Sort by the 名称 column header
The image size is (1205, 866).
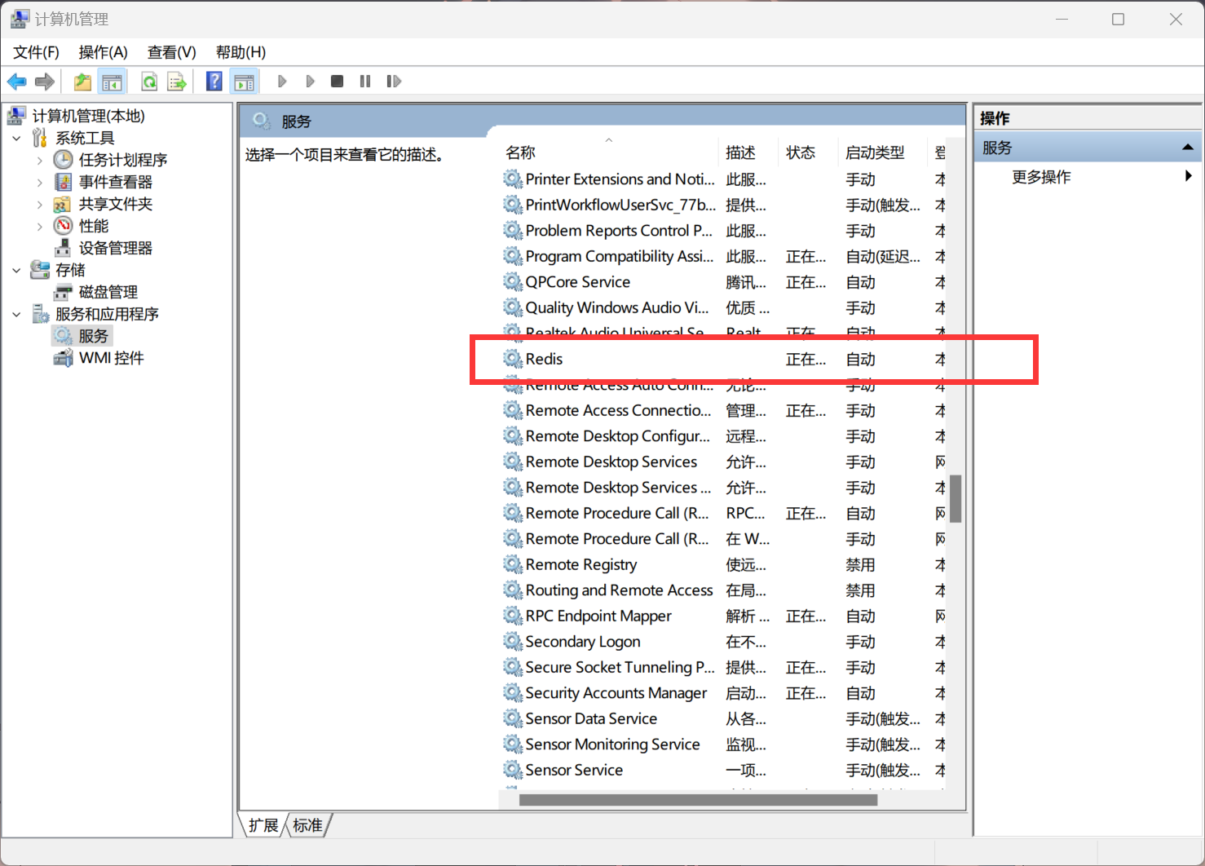click(609, 152)
